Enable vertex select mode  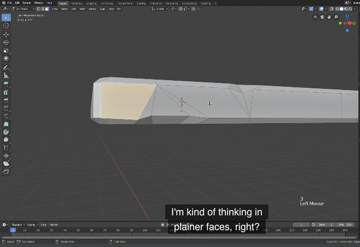(x=38, y=9)
